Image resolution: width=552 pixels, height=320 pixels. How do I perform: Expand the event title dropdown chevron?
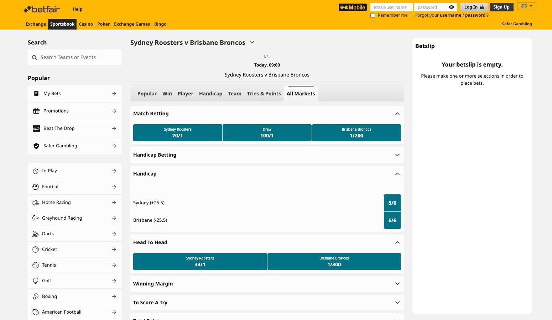tap(252, 42)
